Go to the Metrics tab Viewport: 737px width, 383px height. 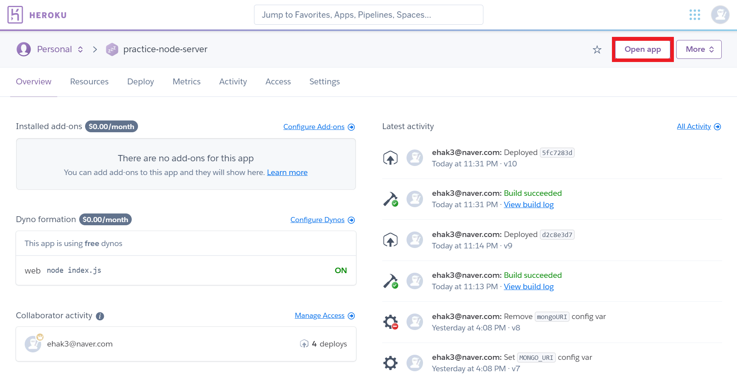click(187, 82)
